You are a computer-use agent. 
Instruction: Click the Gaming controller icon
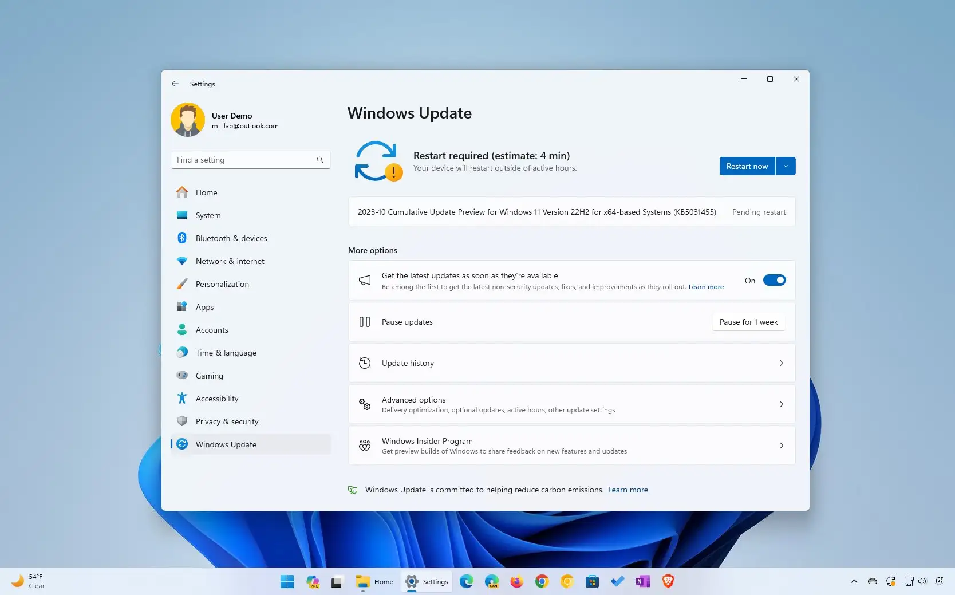(182, 375)
